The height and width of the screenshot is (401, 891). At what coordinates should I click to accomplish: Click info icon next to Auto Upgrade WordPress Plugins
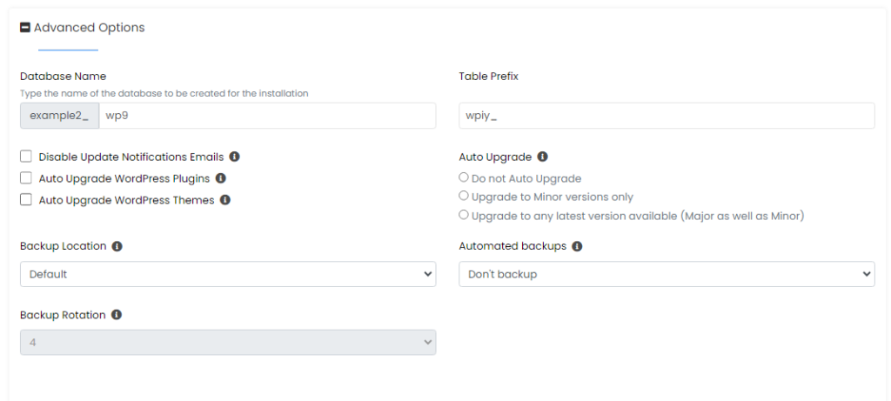(221, 178)
